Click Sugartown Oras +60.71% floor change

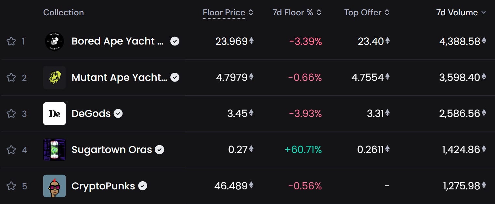coord(303,149)
